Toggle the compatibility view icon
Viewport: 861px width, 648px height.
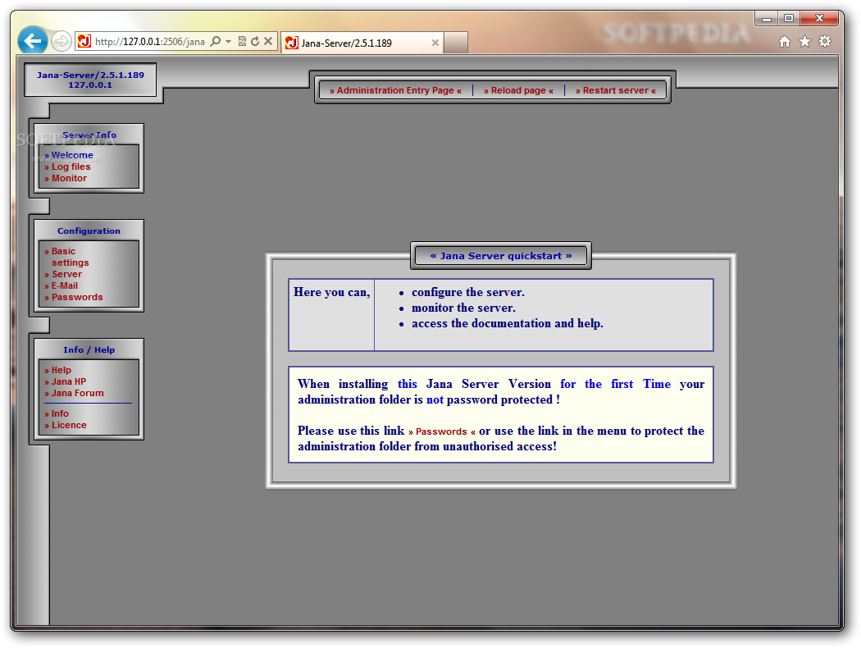(x=242, y=41)
